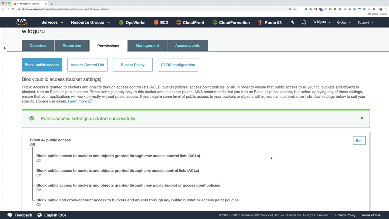Open the notifications bell
Image resolution: width=389 pixels, height=219 pixels.
click(x=304, y=22)
